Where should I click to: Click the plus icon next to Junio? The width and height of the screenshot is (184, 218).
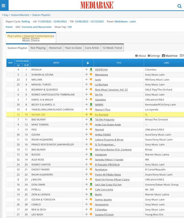(87, 79)
